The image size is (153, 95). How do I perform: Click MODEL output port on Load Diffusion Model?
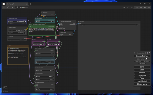(27, 20)
